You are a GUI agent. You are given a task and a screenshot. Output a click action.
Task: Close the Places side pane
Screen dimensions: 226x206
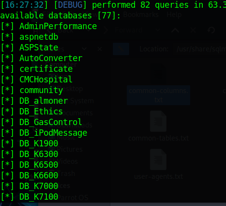(x=100, y=49)
